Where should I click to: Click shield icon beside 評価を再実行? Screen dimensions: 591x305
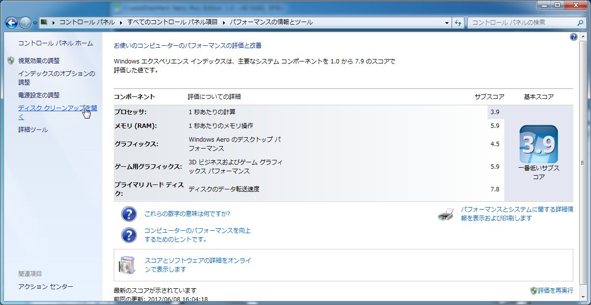(533, 291)
